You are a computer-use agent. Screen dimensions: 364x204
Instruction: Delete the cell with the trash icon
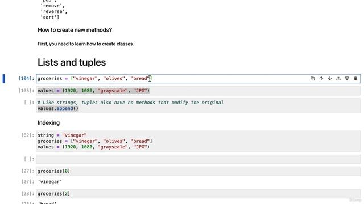pos(355,78)
